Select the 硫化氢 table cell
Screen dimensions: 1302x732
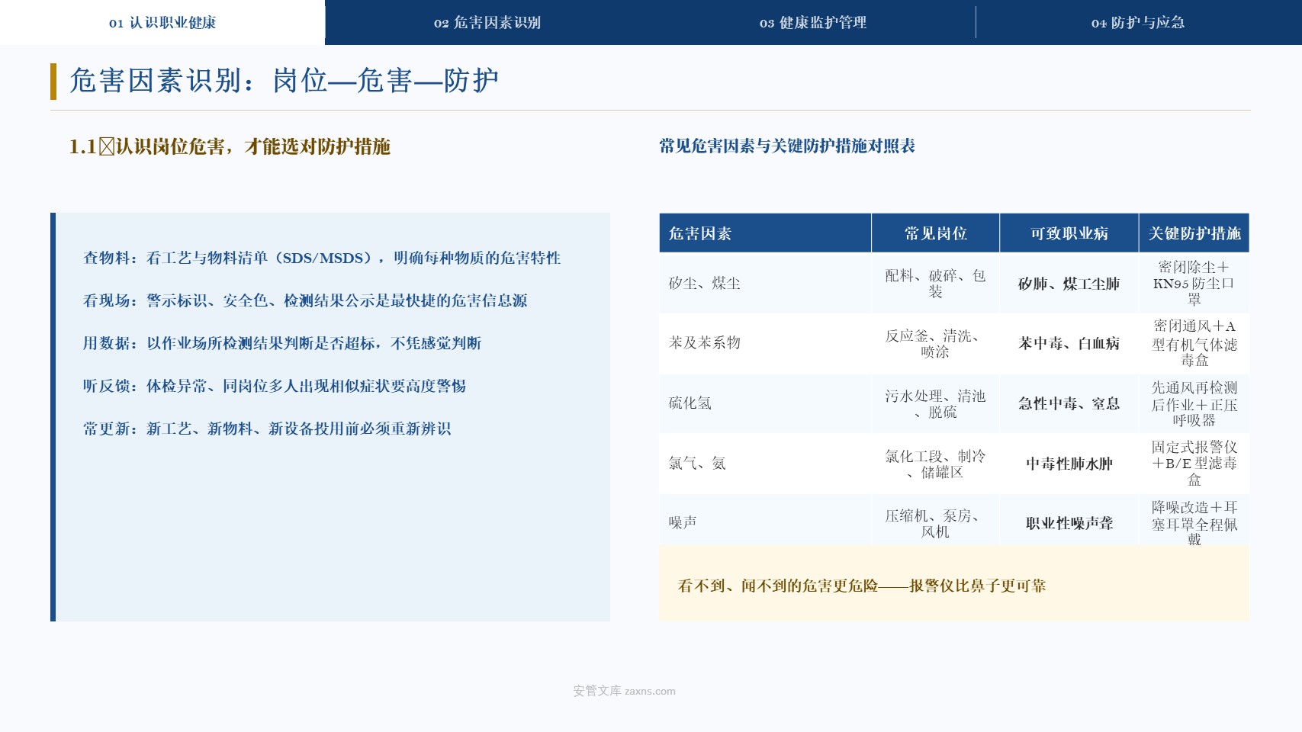pyautogui.click(x=765, y=403)
